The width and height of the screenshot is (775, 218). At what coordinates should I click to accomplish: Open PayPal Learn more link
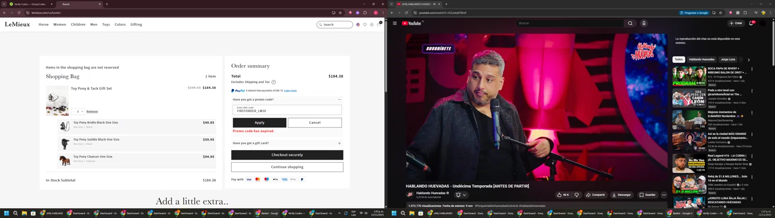click(290, 91)
